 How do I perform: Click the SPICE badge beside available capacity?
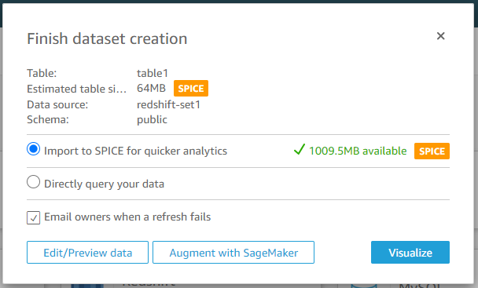432,151
